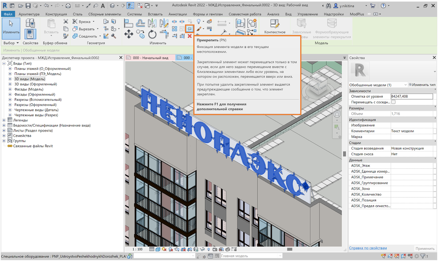Switch to the Архитектура ribbon tab
Image resolution: width=439 pixels, height=261 pixels.
(x=29, y=14)
